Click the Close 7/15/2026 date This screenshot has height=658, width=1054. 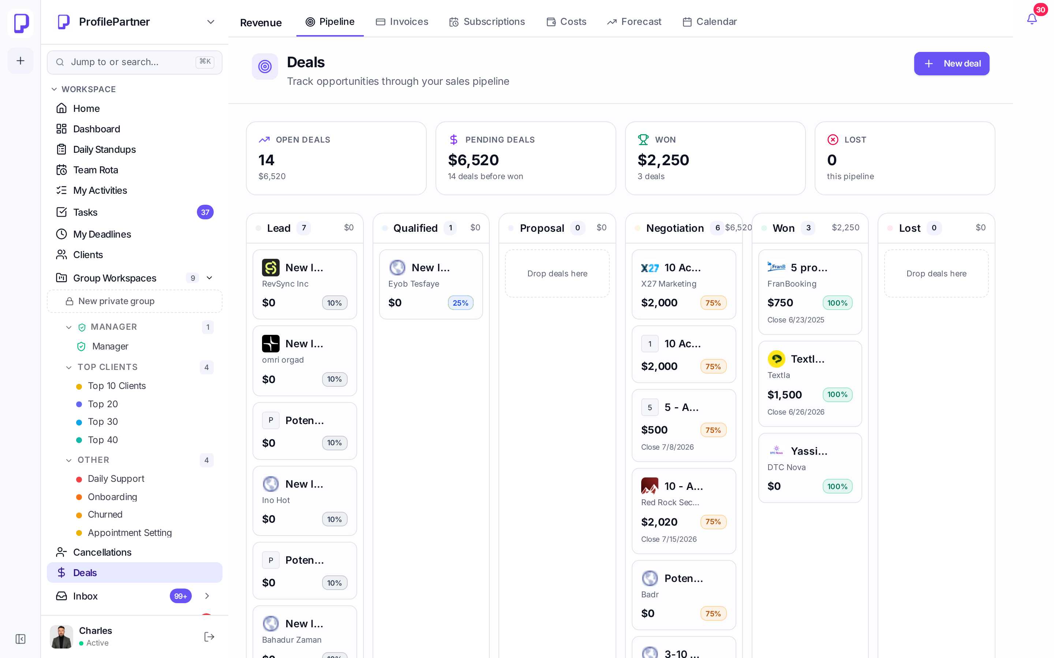point(669,539)
